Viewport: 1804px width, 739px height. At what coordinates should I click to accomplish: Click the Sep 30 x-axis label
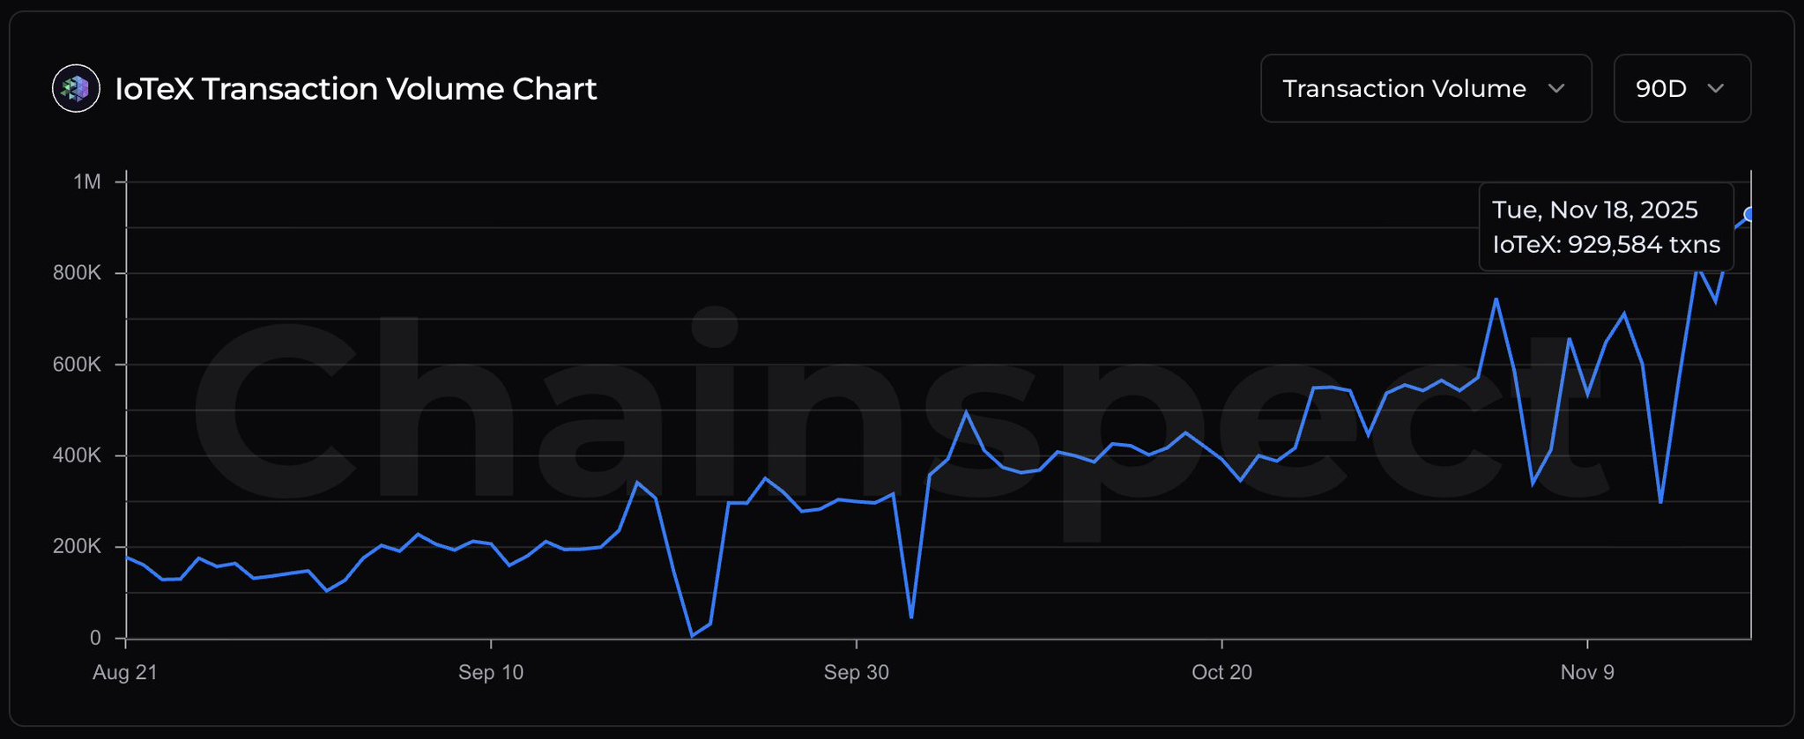[x=856, y=672]
